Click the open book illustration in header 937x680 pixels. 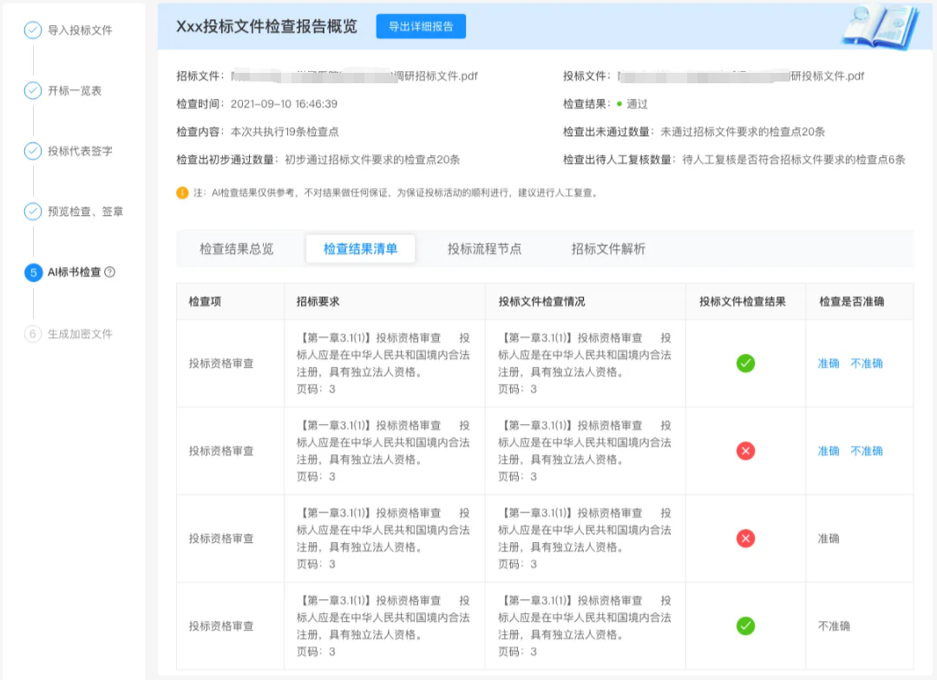(881, 26)
